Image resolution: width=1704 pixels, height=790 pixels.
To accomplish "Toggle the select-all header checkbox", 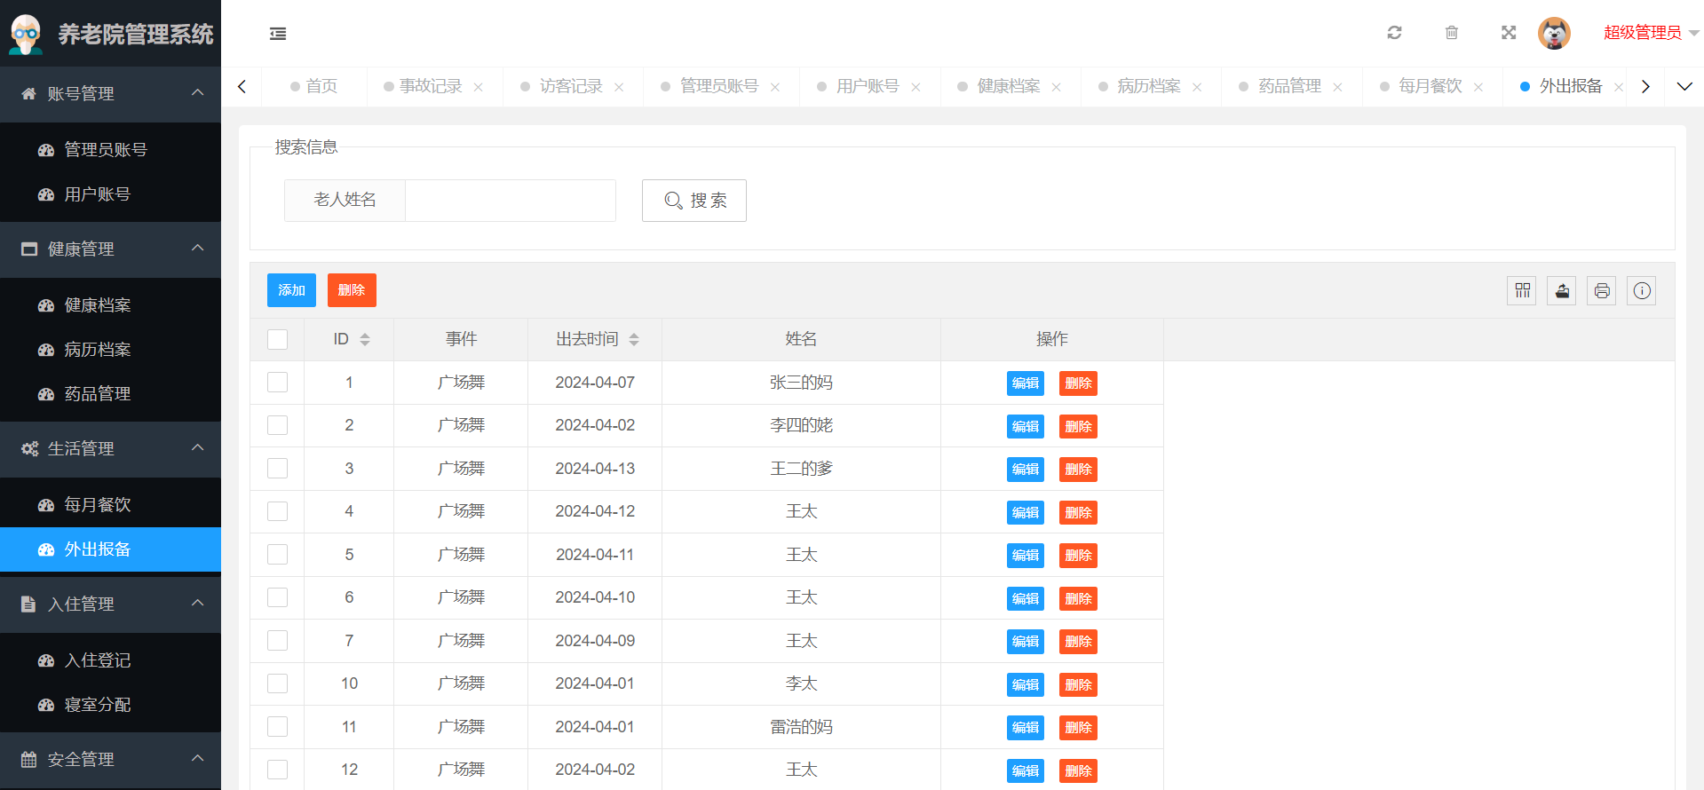I will coord(278,339).
